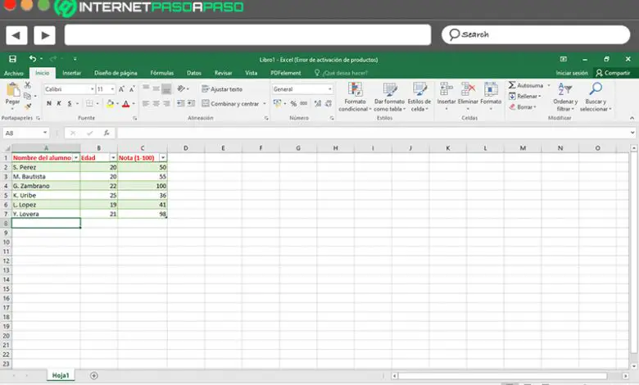Click the top vertical alignment icon
Viewport: 639px width, 385px height.
pos(146,88)
